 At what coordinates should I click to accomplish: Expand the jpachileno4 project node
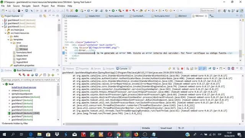point(3,20)
